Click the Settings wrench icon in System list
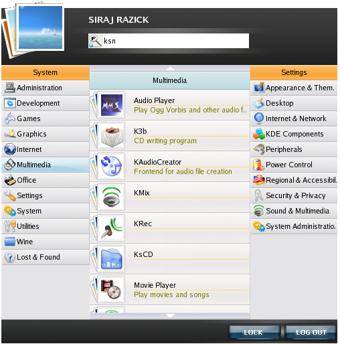The height and width of the screenshot is (346, 340). 10,195
